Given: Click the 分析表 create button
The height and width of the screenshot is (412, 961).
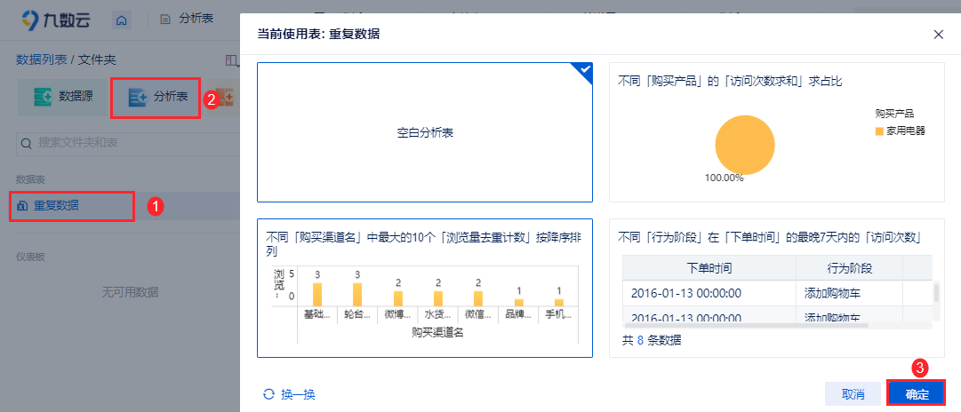Looking at the screenshot, I should point(156,97).
